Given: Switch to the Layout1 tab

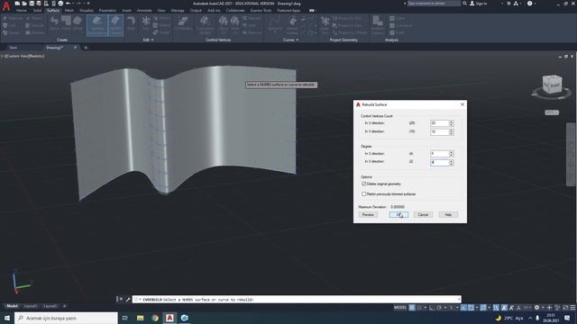Looking at the screenshot, I should 30,306.
